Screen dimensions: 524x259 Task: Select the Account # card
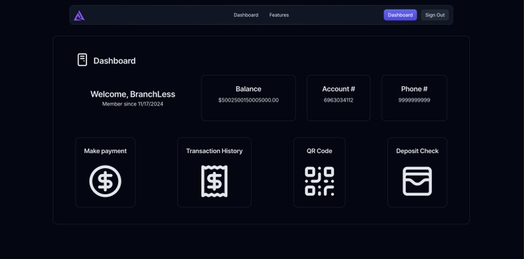(339, 98)
